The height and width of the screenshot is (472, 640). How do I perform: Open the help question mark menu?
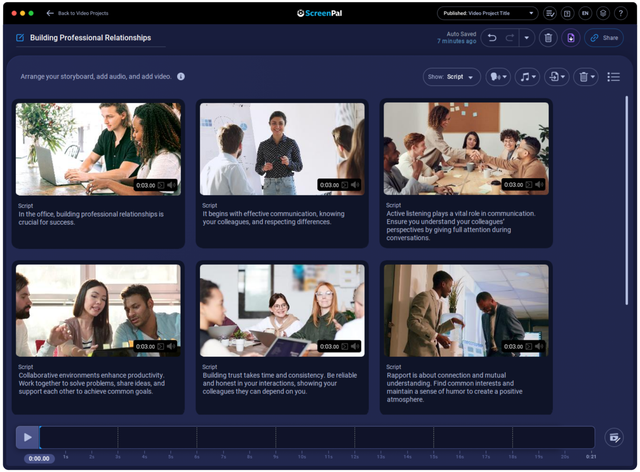pos(621,13)
